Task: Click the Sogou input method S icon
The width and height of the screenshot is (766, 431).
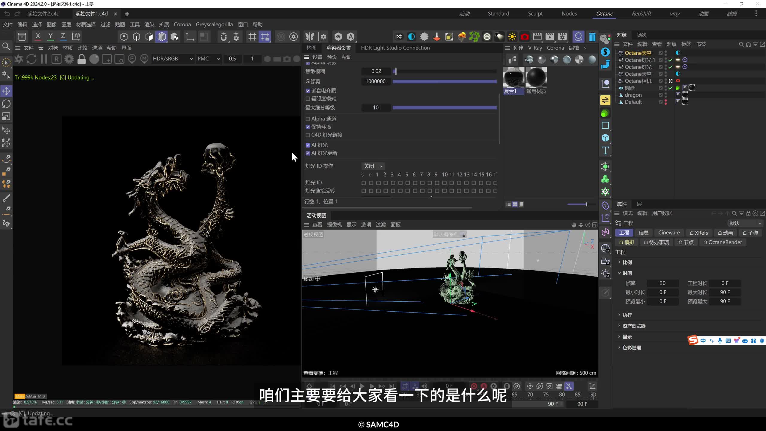Action: [693, 340]
